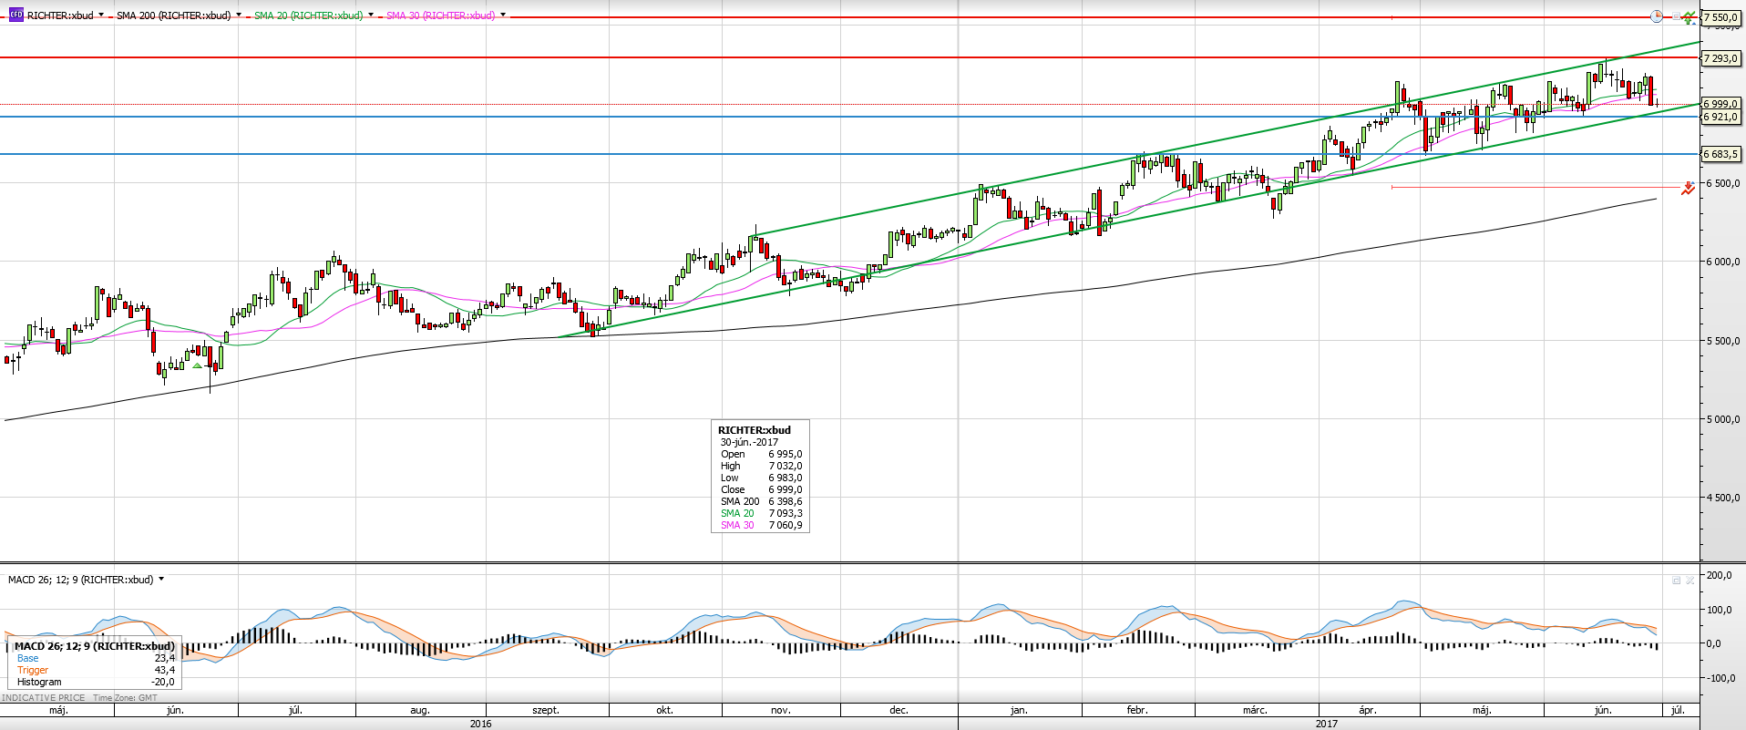Open the SMA 20 indicator dropdown arrow

(x=371, y=15)
